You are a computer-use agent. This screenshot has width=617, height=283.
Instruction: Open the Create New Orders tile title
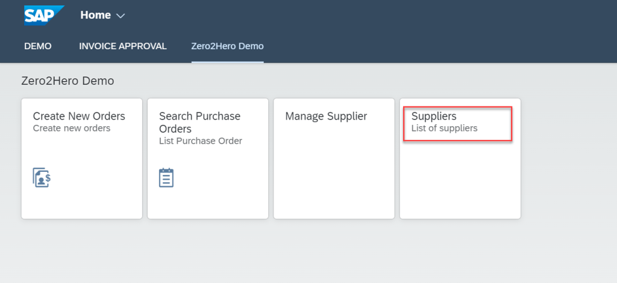tap(79, 116)
